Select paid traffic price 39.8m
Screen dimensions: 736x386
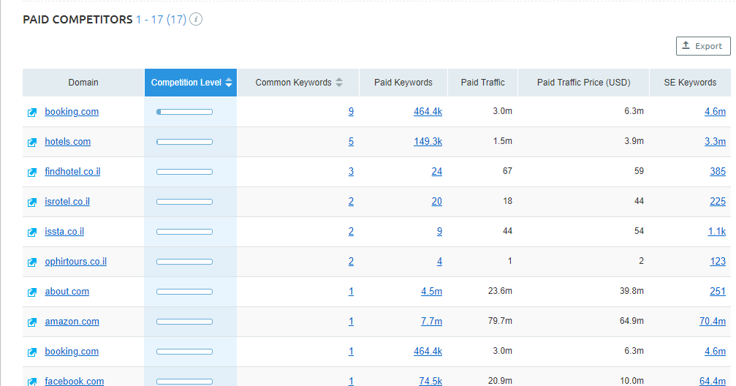click(x=631, y=291)
